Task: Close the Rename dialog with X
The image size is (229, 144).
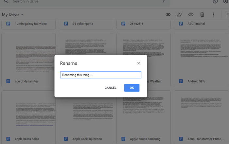Action: (138, 63)
